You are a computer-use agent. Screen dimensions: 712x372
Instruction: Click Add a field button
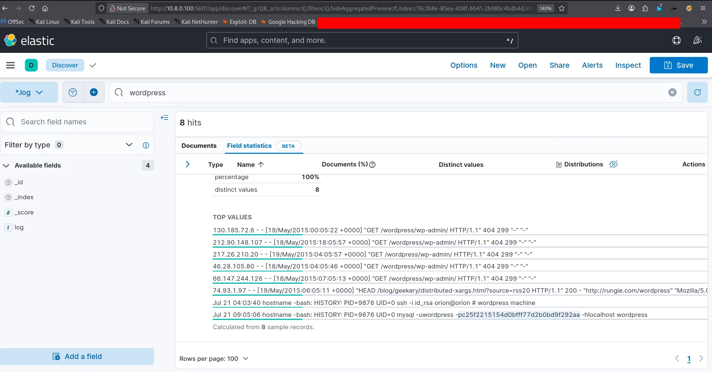(x=77, y=356)
